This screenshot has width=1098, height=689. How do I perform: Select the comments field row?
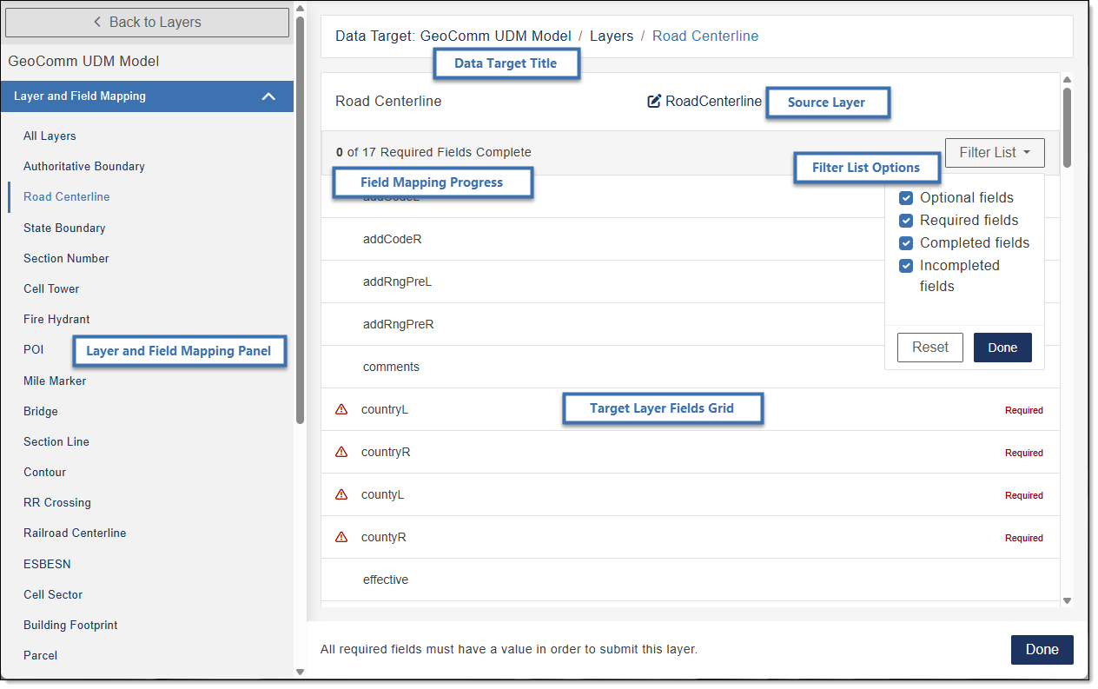[391, 367]
